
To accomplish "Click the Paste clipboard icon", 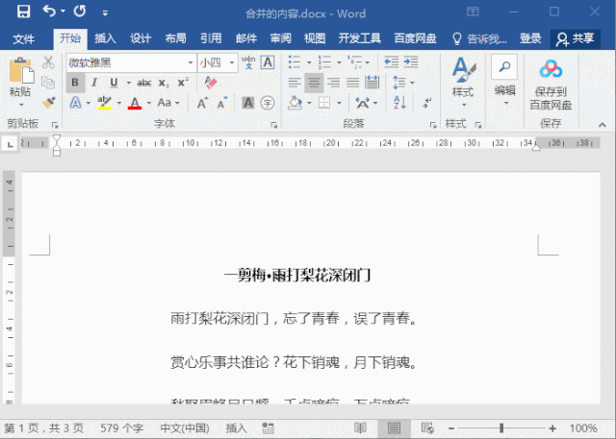I will point(20,70).
